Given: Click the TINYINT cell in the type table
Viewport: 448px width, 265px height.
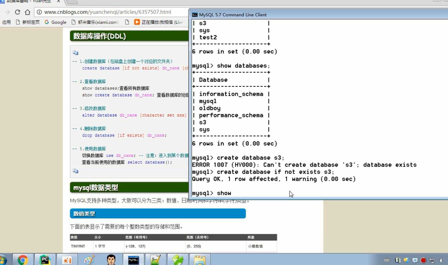Looking at the screenshot, I should [78, 246].
